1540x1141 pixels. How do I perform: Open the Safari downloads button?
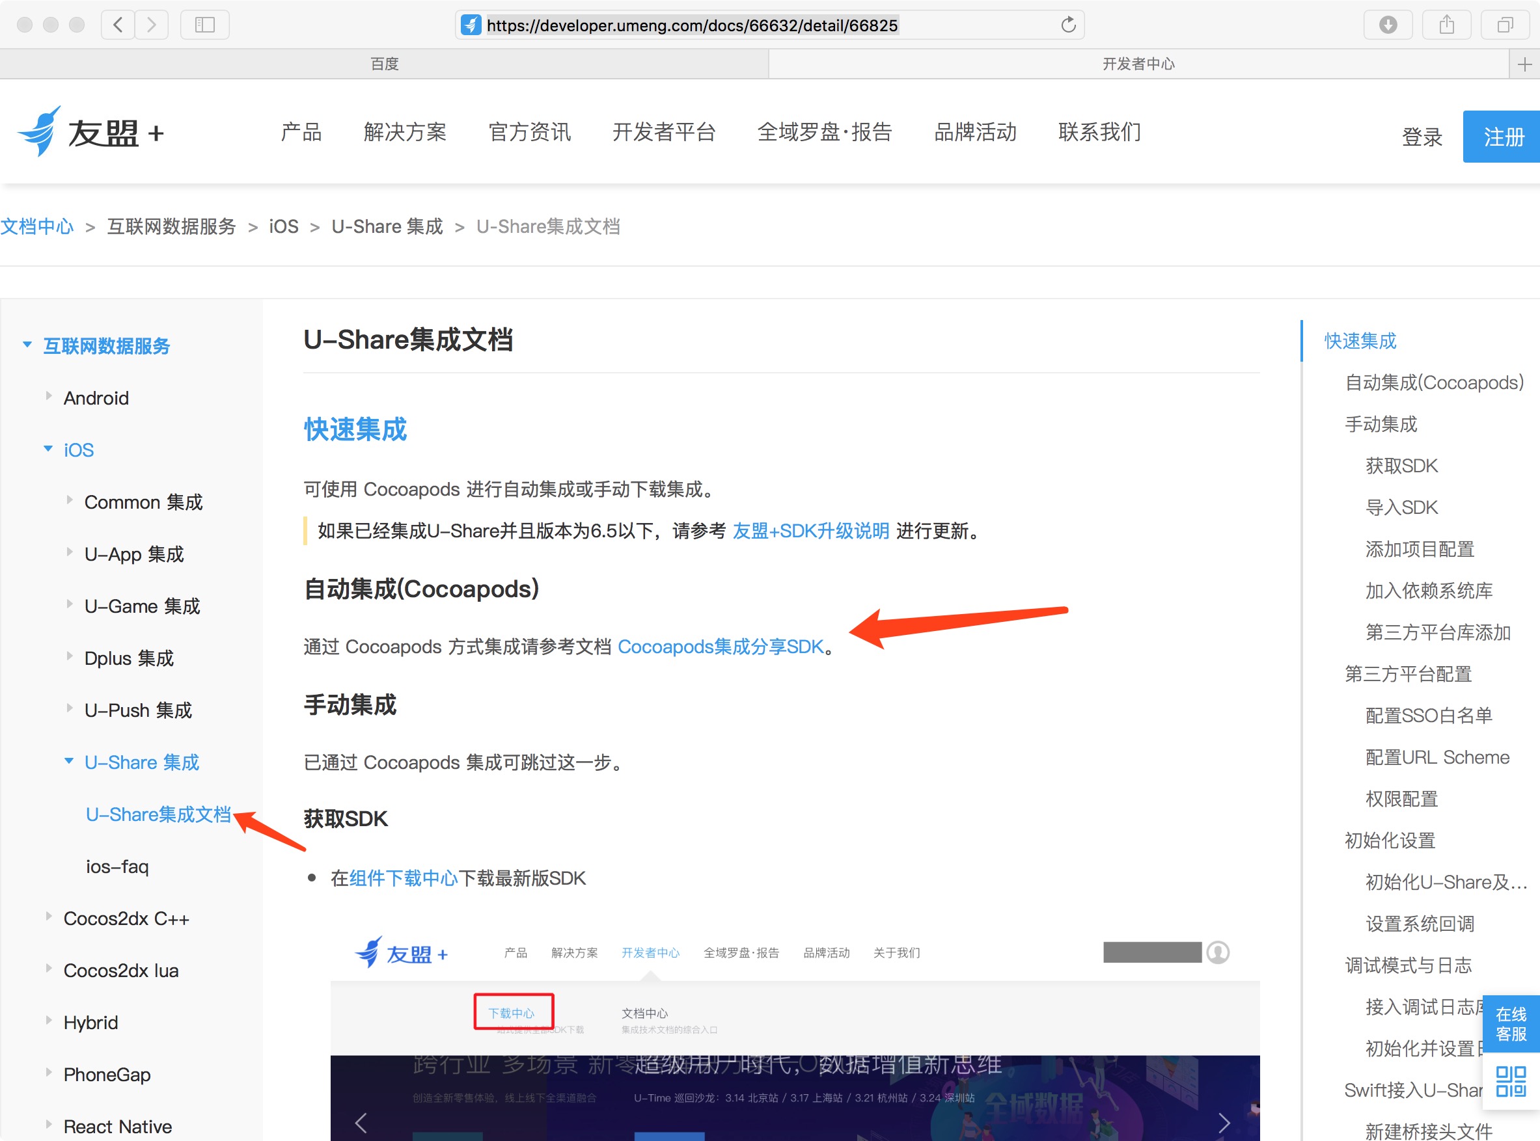point(1388,25)
